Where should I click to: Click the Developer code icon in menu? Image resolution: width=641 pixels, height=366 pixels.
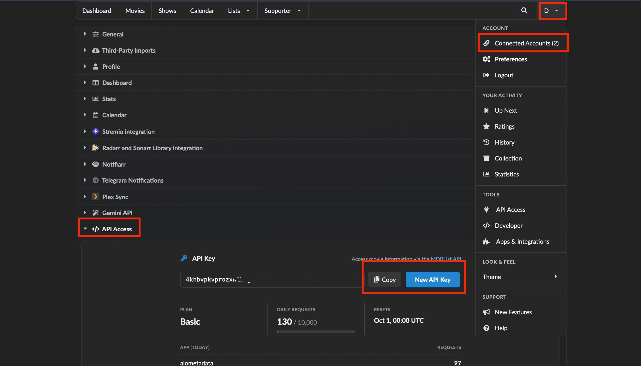click(x=486, y=226)
